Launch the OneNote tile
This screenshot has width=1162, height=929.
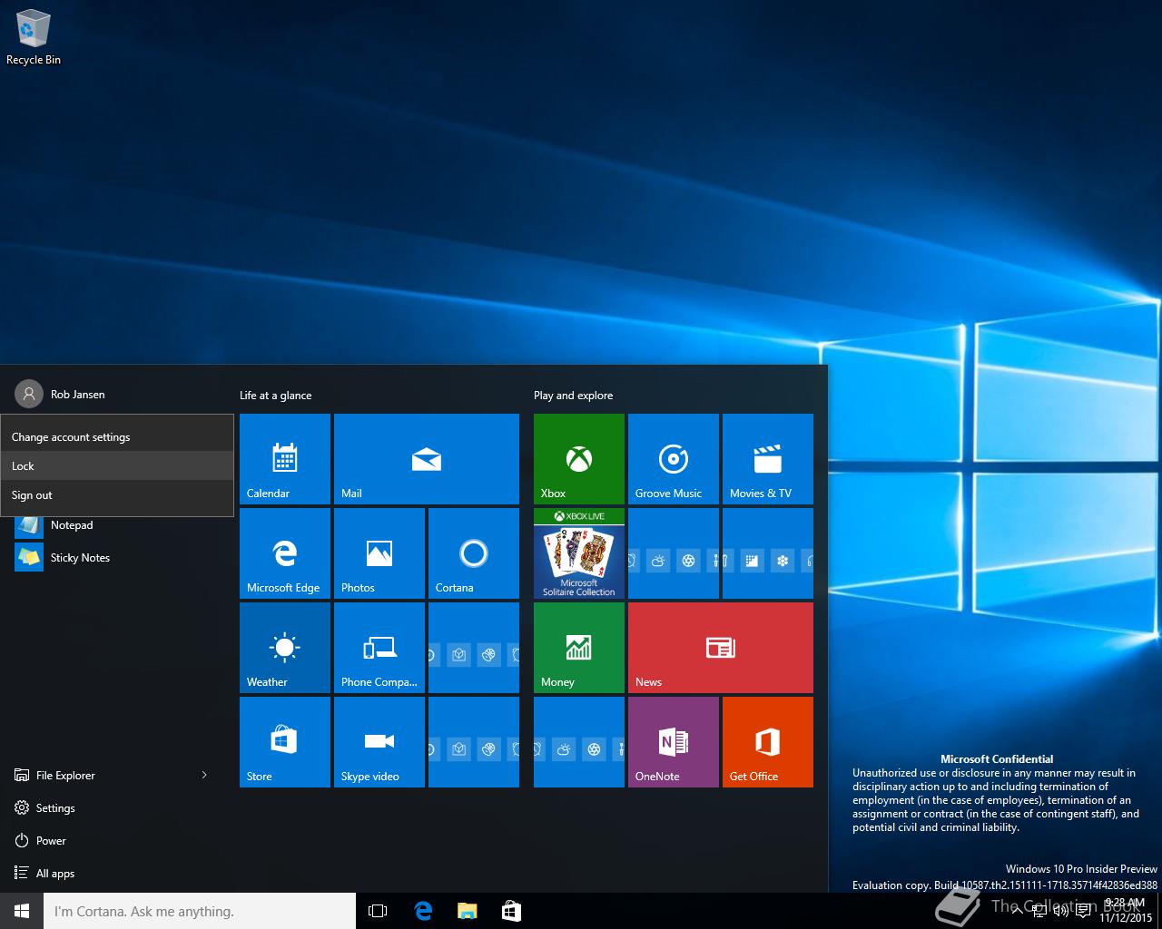(674, 742)
